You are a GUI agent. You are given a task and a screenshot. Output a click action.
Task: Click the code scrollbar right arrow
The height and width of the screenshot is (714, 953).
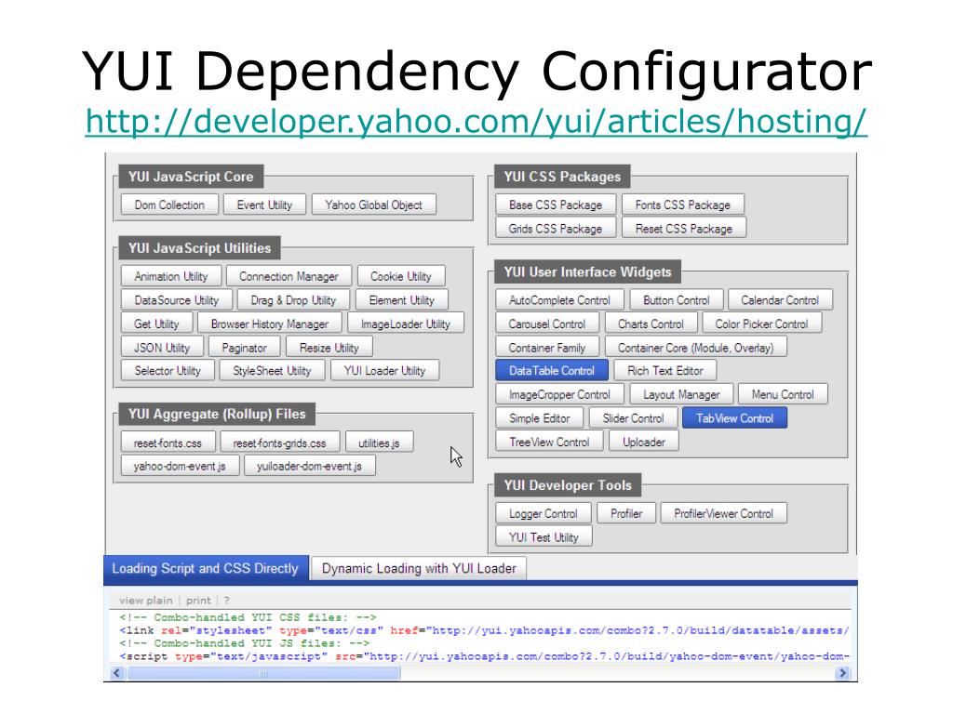(x=842, y=673)
